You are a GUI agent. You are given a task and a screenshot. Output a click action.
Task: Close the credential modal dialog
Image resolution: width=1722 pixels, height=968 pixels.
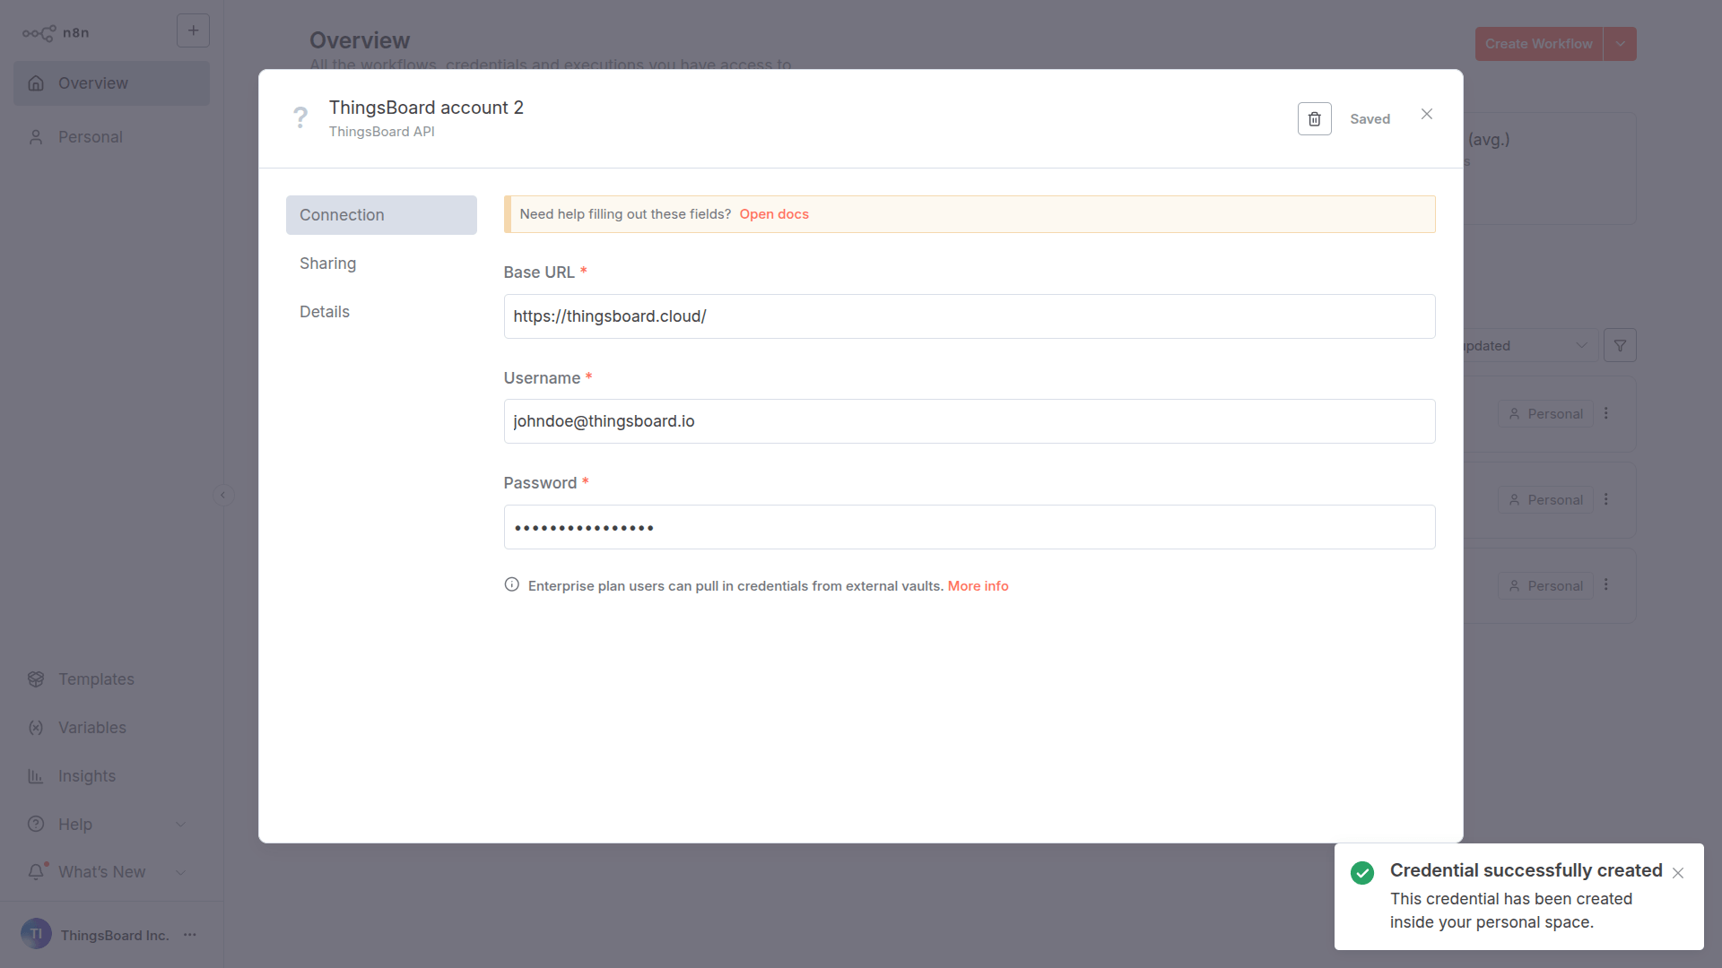1426,114
